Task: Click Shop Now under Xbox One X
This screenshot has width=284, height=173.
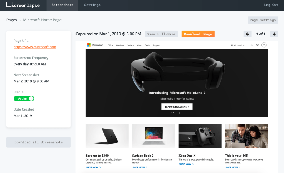Action: [186, 164]
